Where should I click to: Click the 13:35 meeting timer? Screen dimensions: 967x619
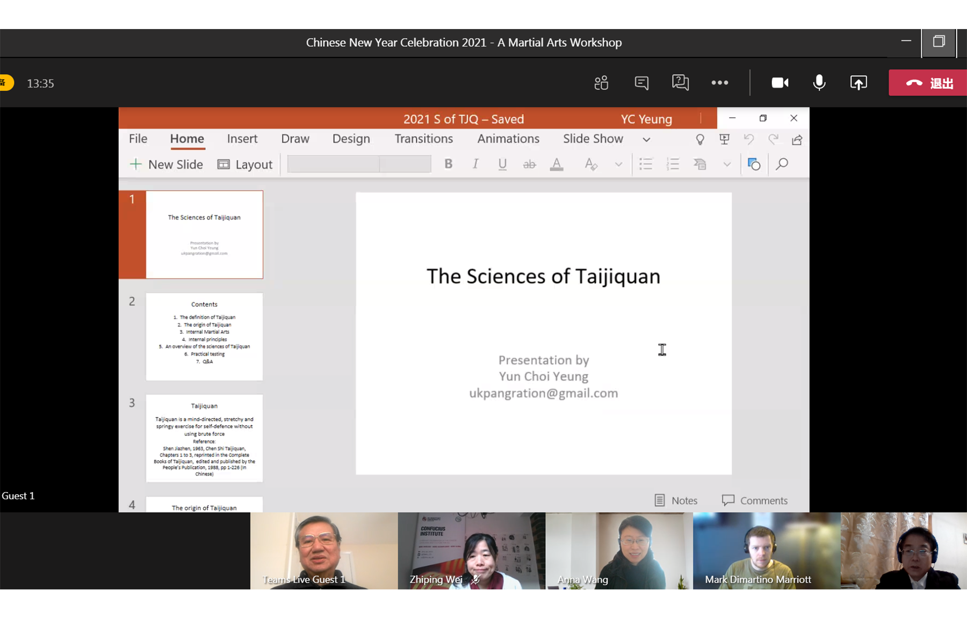coord(41,83)
